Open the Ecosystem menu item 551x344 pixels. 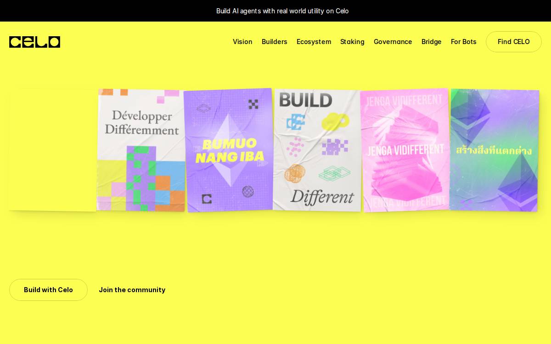pyautogui.click(x=314, y=42)
